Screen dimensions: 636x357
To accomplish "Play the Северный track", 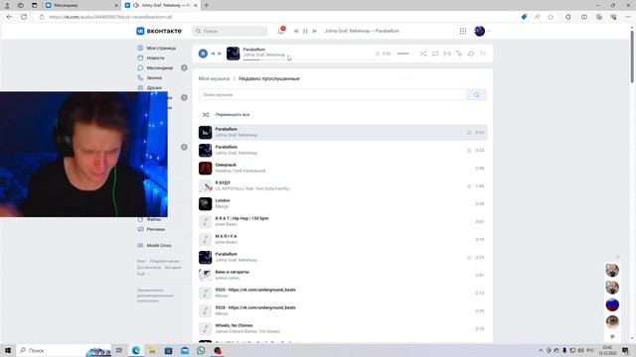I will pos(343,168).
